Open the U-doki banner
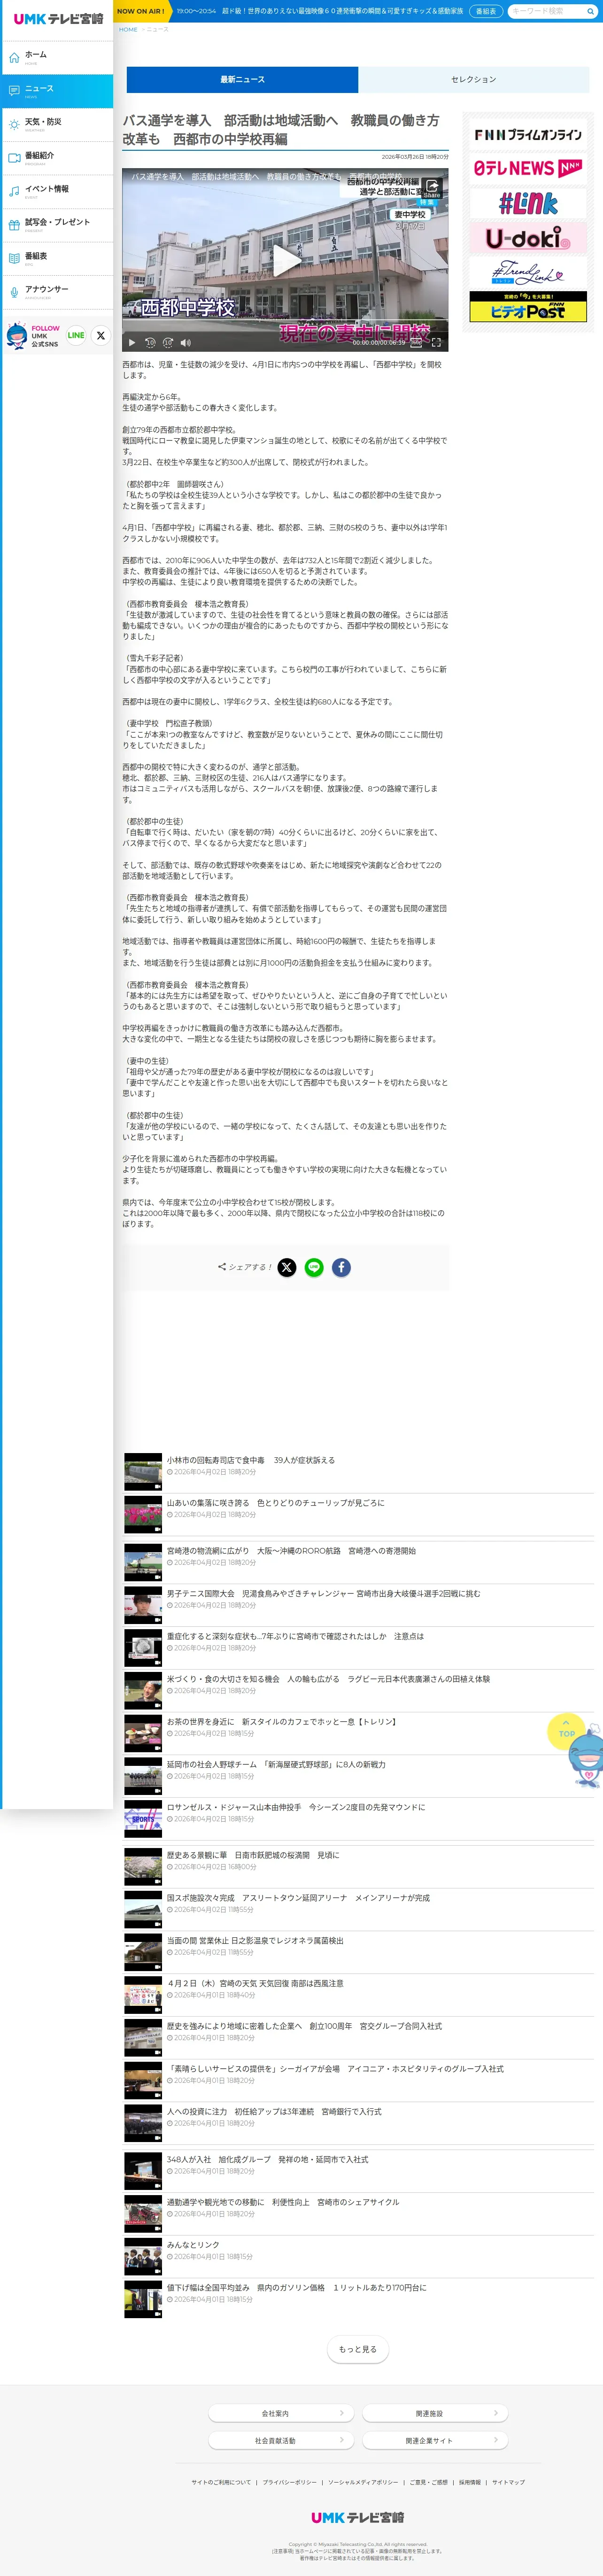 (x=528, y=238)
